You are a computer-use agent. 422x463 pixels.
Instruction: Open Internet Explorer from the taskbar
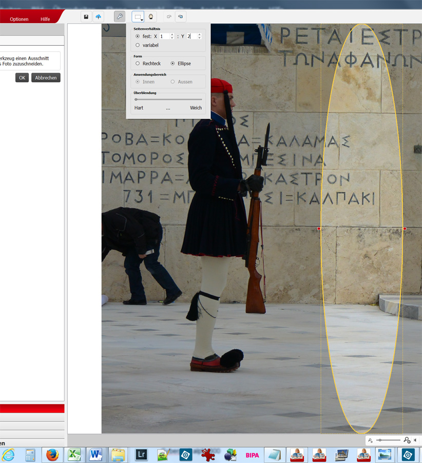[x=9, y=455]
